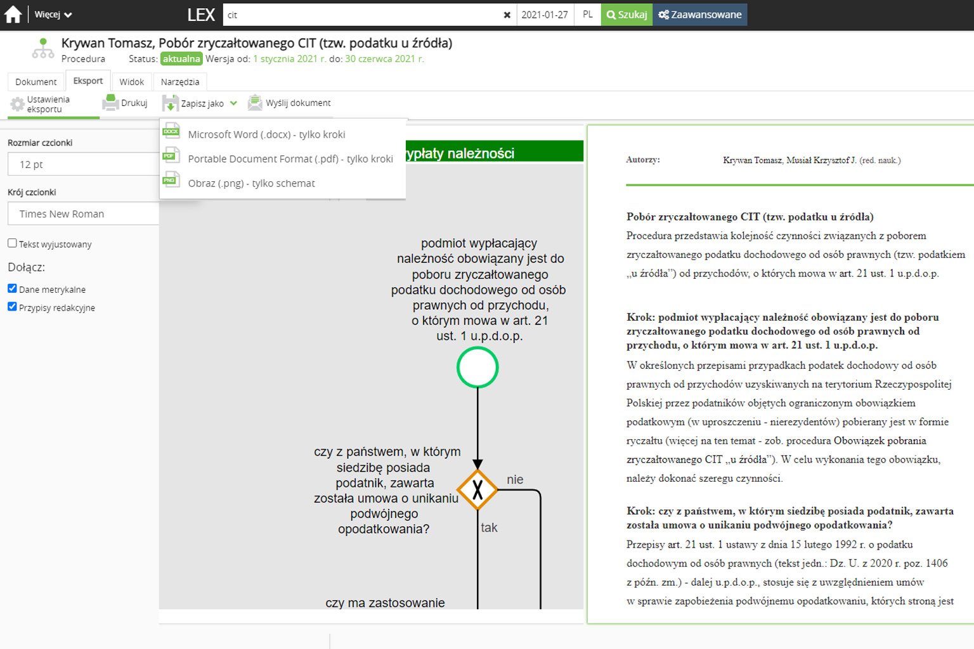This screenshot has height=649, width=974.
Task: Switch to the Dokument tab
Action: [36, 82]
